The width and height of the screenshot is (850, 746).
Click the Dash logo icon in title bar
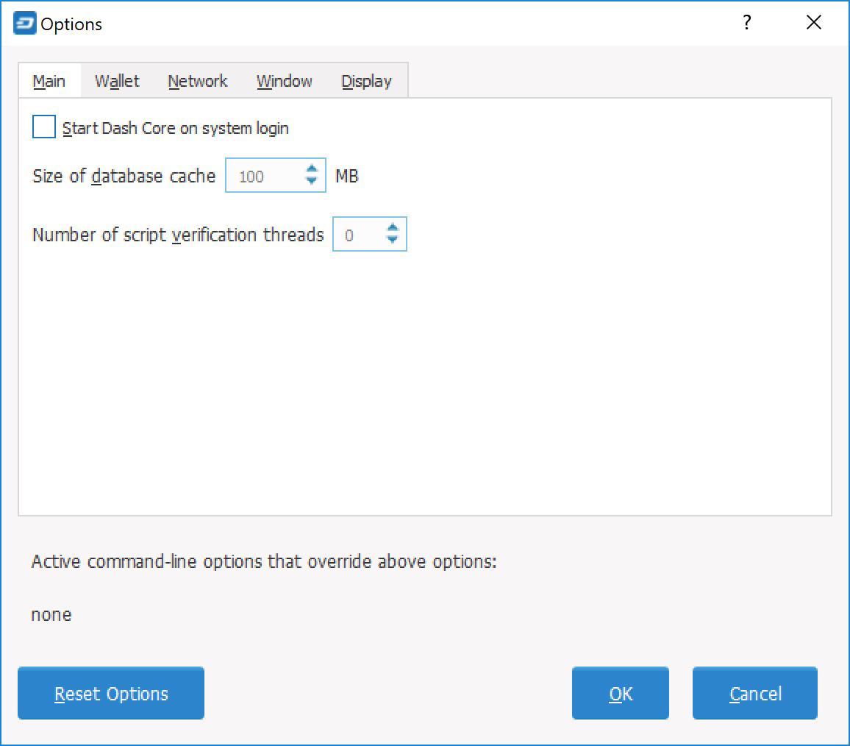[25, 24]
